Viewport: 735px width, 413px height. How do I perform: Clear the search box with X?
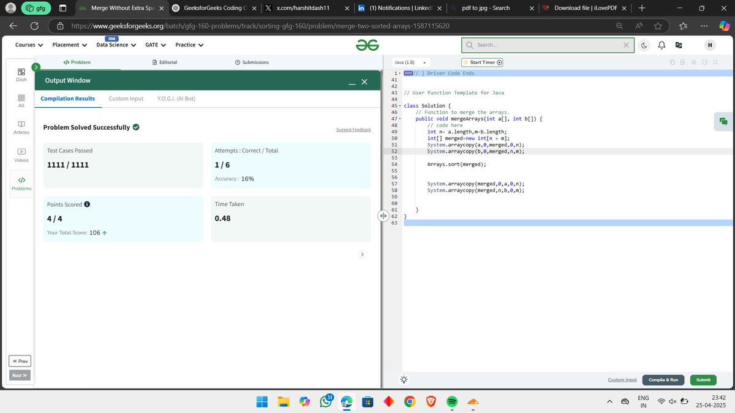point(626,45)
